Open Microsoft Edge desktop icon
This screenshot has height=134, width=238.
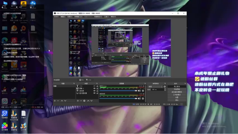click(5, 41)
